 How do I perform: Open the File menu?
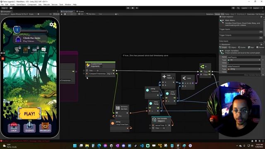(x=2, y=5)
